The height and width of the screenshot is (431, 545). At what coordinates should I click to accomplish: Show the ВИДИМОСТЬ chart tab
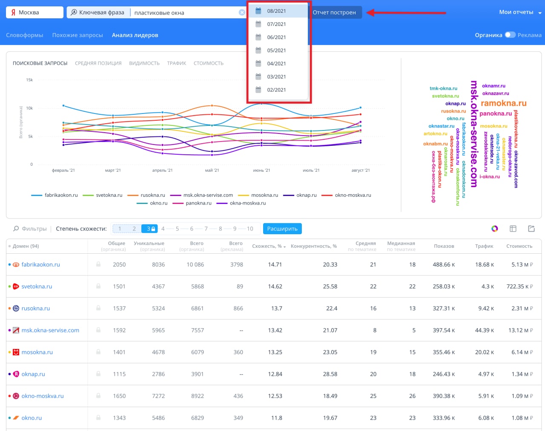(x=144, y=63)
